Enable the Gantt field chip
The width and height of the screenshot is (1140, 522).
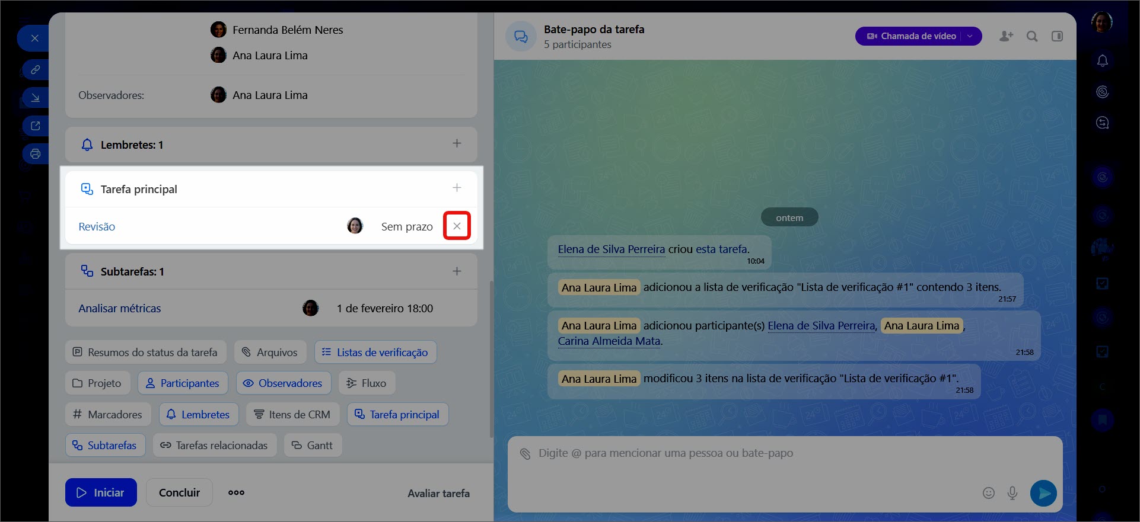pyautogui.click(x=313, y=446)
